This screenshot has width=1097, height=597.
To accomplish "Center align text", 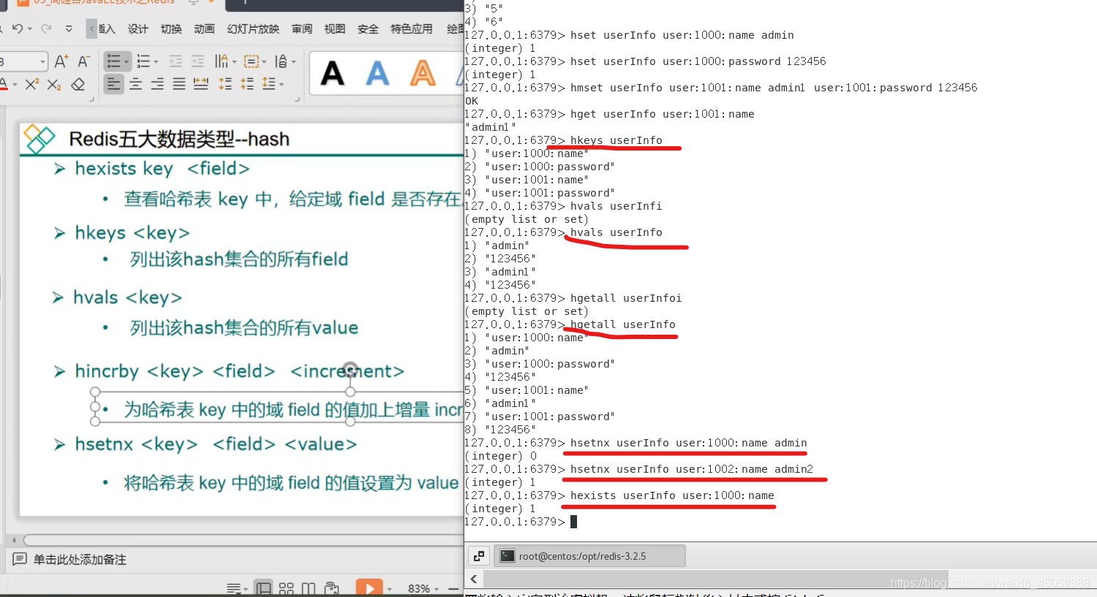I will pyautogui.click(x=135, y=84).
